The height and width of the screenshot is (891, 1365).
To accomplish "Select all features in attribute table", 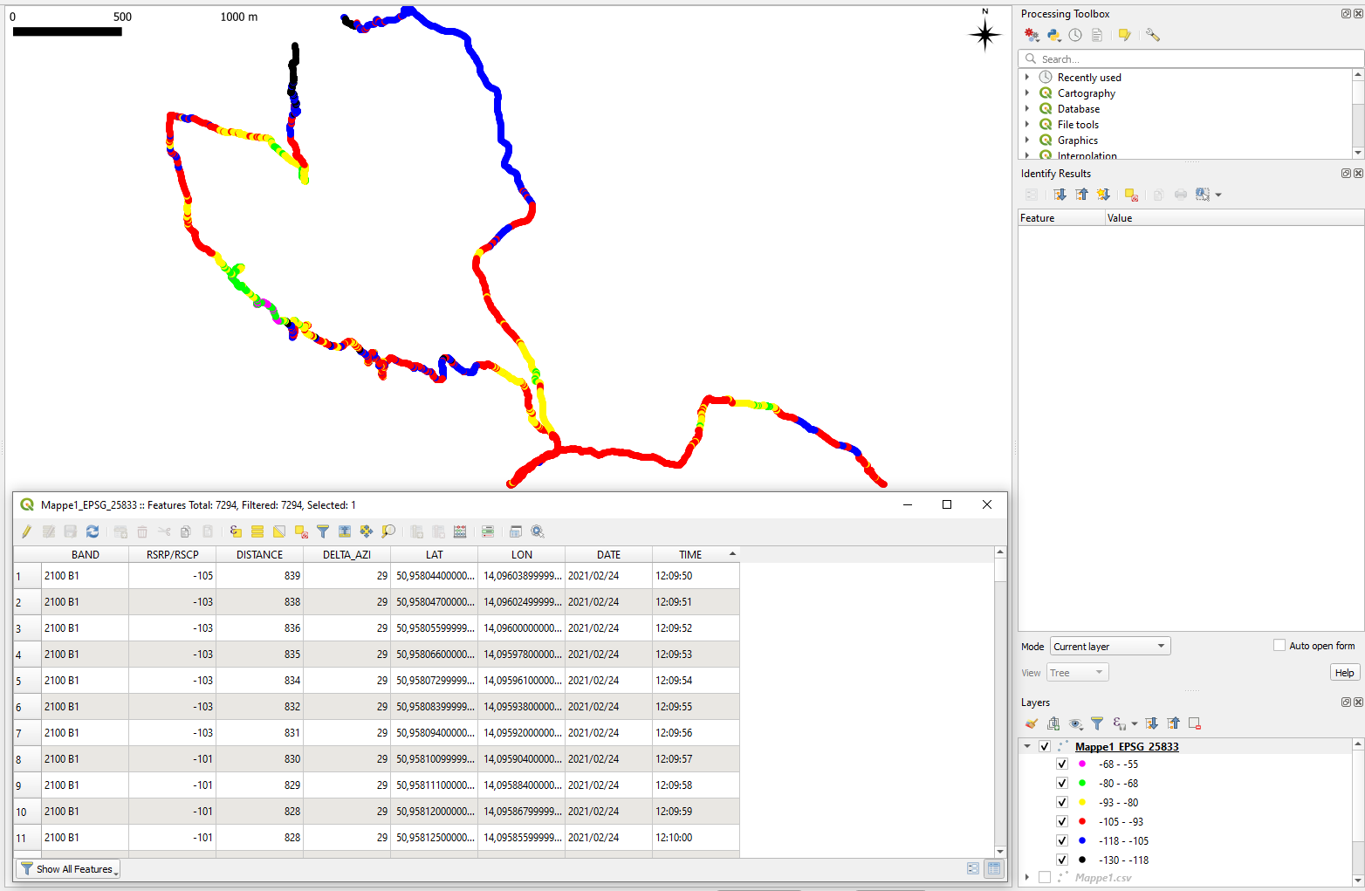I will coord(257,531).
